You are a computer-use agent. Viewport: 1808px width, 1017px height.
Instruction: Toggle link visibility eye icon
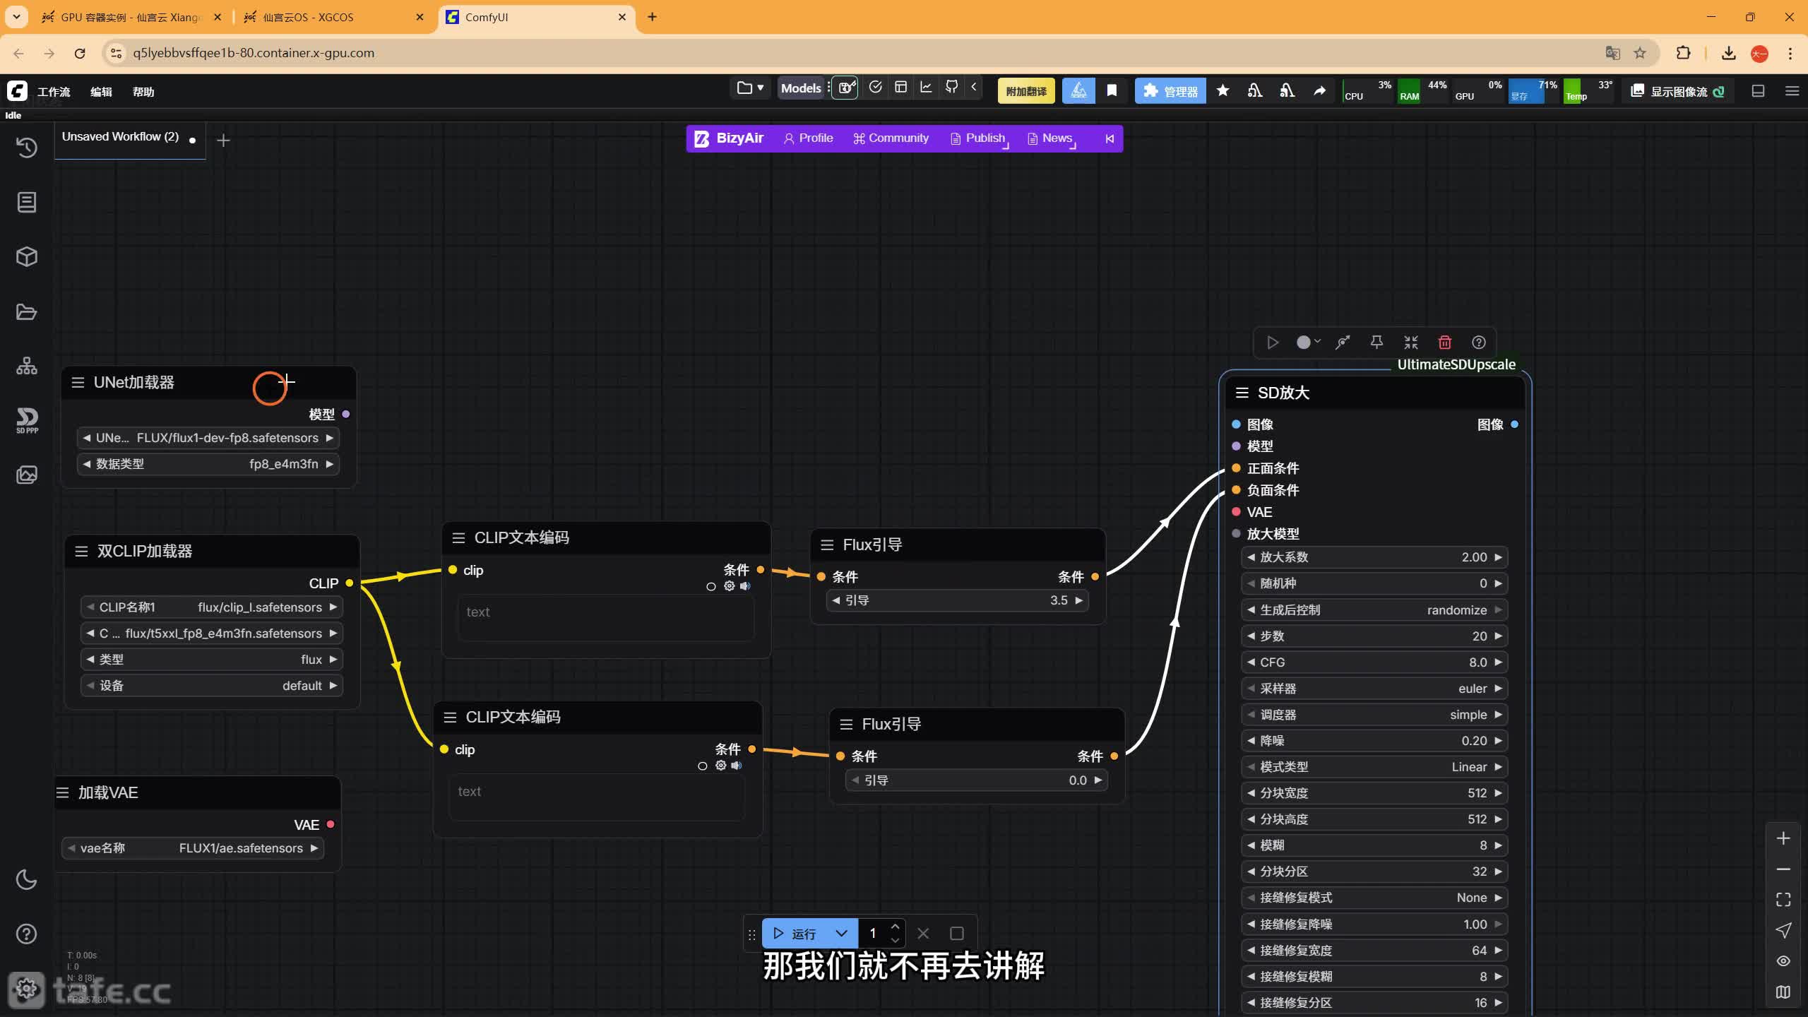pyautogui.click(x=1783, y=961)
